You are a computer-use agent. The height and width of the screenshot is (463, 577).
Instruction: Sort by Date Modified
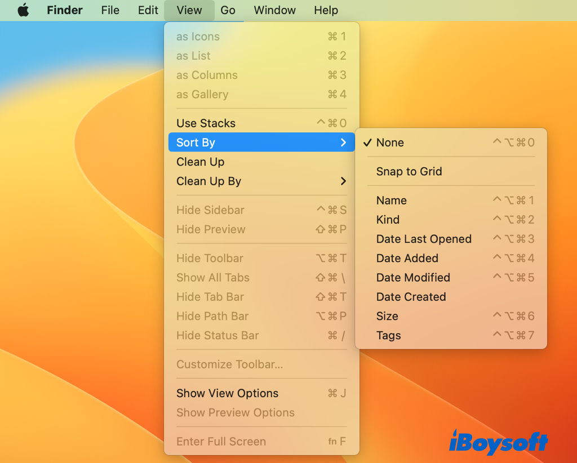tap(413, 277)
